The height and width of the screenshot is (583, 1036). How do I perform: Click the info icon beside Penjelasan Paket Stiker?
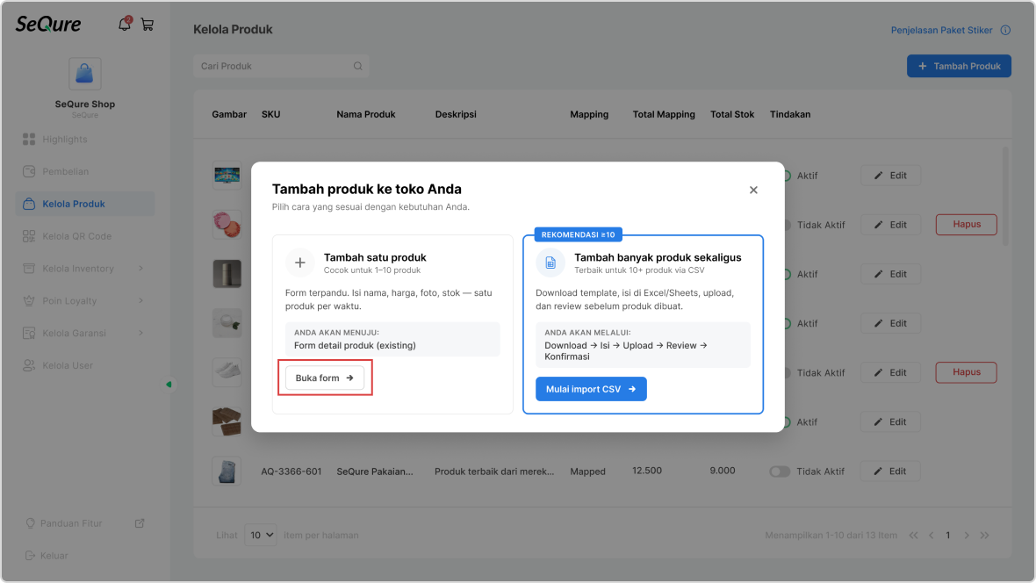pyautogui.click(x=1005, y=30)
